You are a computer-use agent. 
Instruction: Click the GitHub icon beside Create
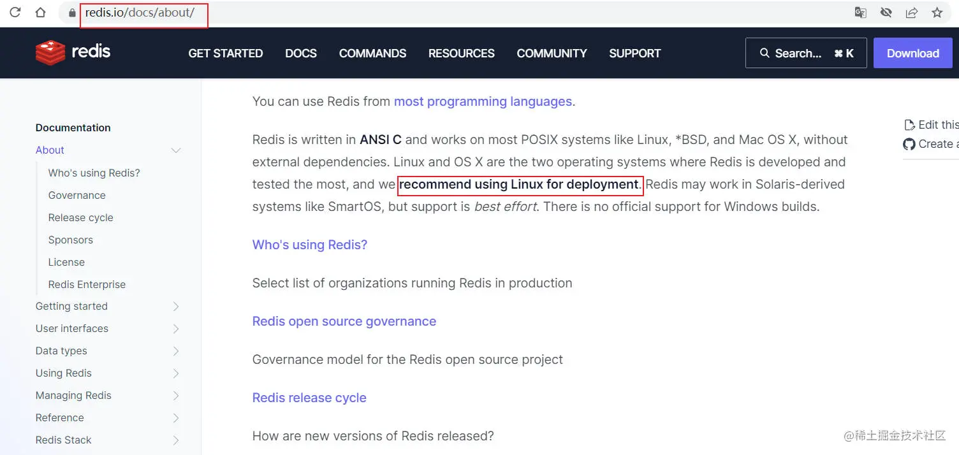(x=909, y=144)
